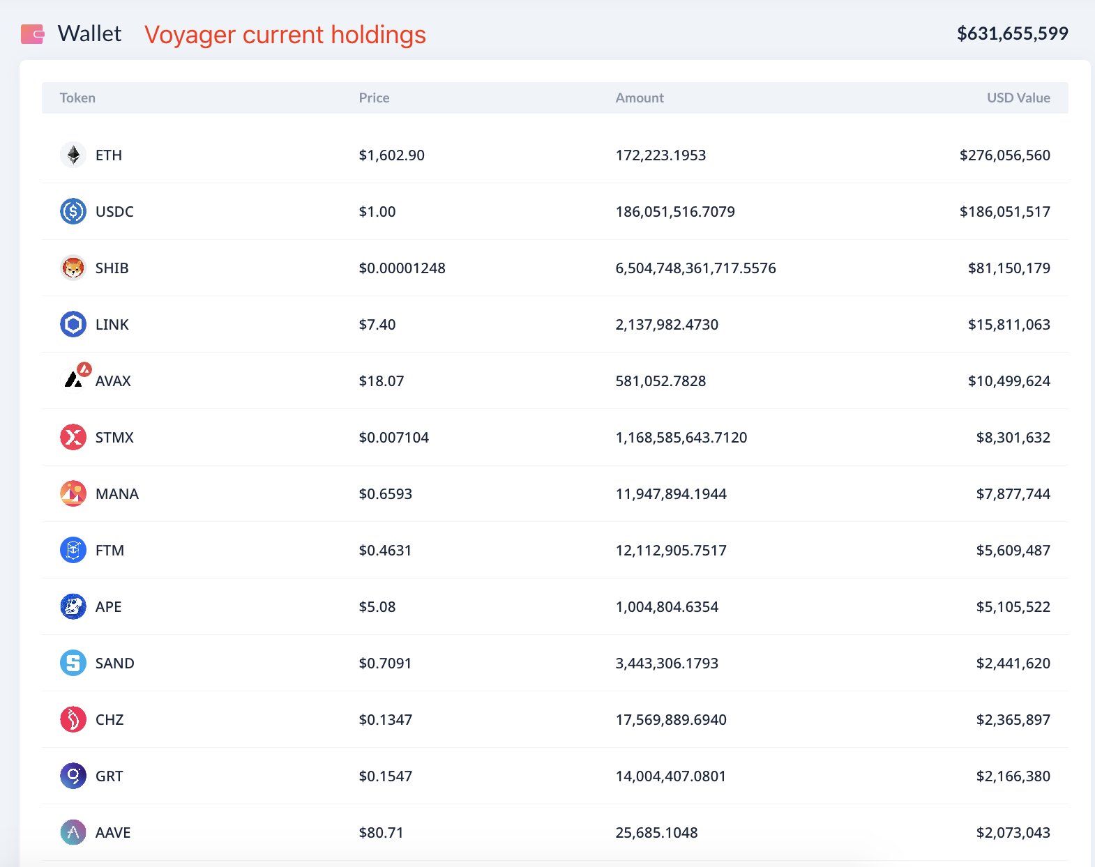This screenshot has width=1095, height=867.
Task: Click the SAND token icon
Action: [73, 663]
